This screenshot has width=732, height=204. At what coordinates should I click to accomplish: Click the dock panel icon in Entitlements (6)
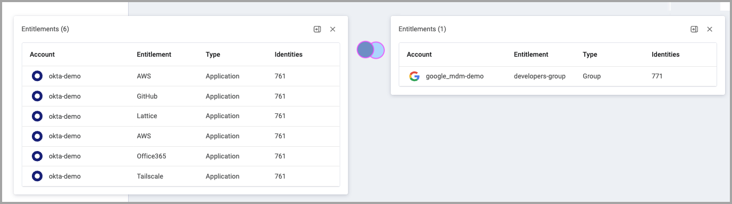click(317, 29)
